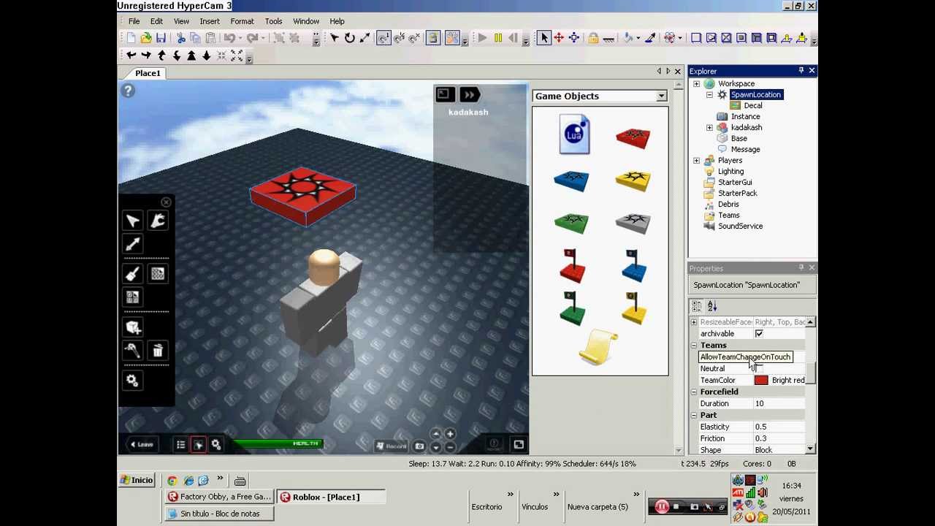
Task: Collapse the Forcefield property section
Action: (694, 392)
